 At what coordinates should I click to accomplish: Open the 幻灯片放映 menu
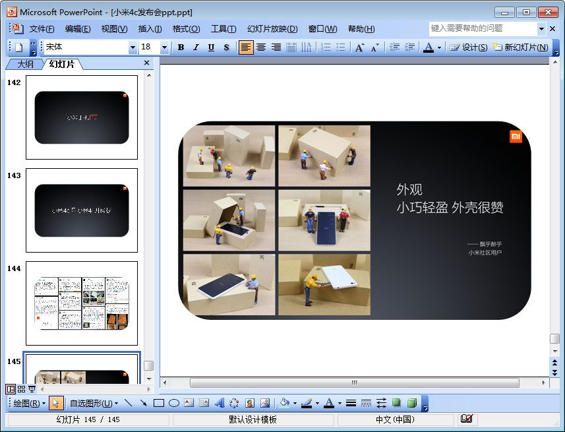(272, 29)
